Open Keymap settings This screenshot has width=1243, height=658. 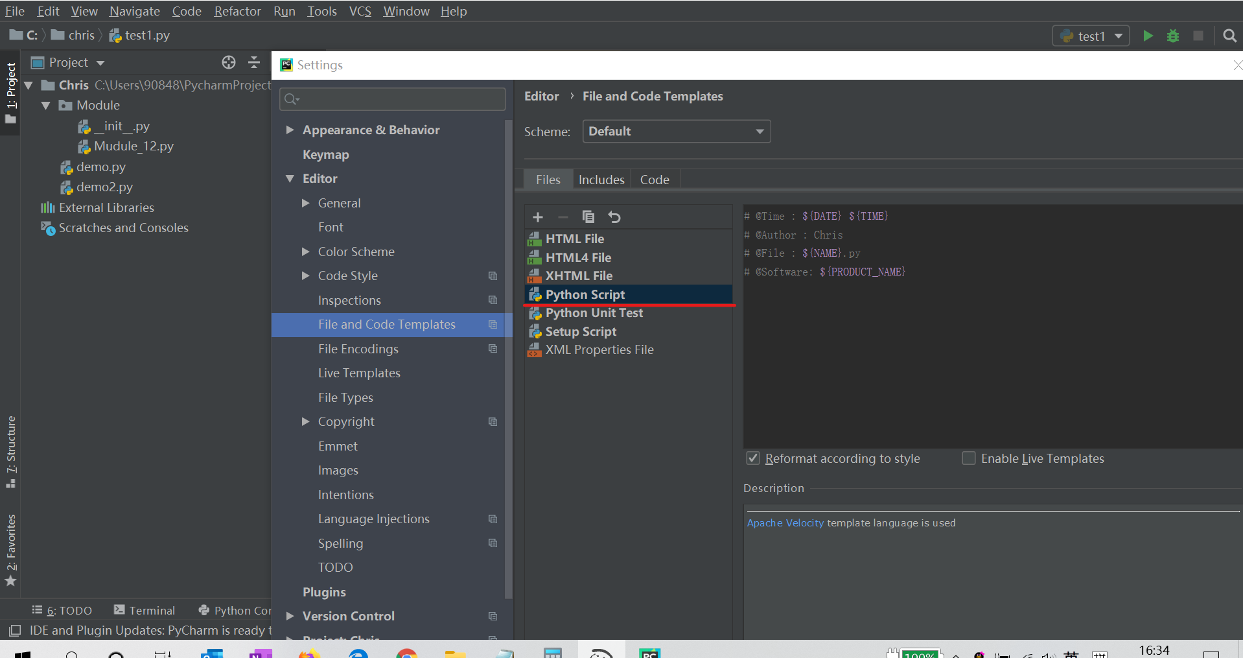[x=325, y=155]
